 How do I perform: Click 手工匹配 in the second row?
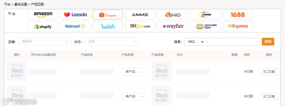[269, 96]
